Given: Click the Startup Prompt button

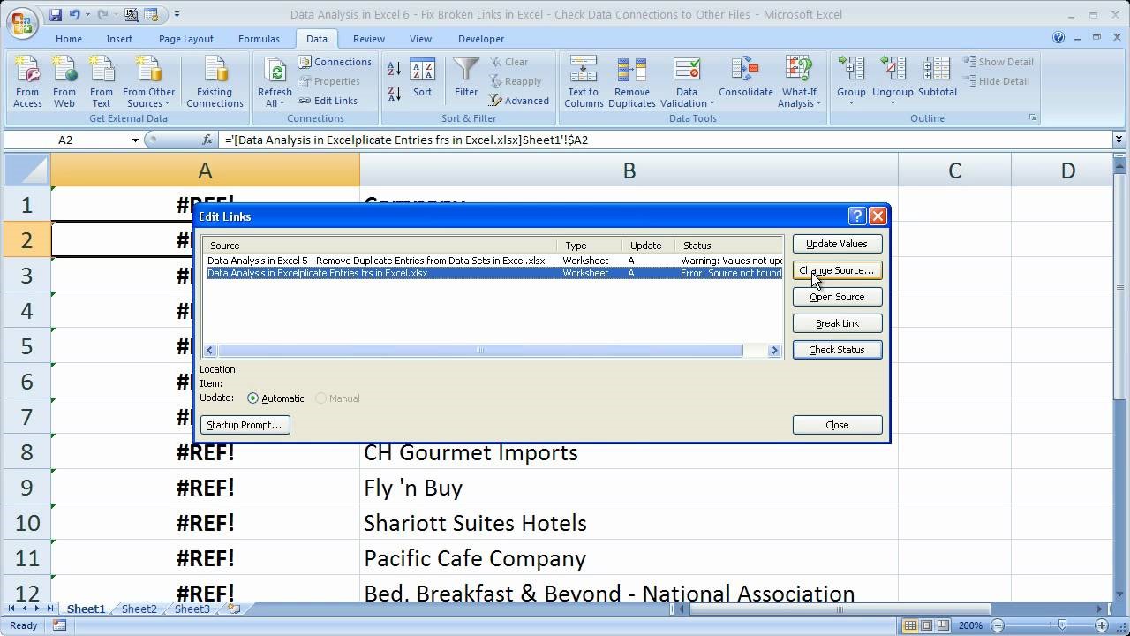Looking at the screenshot, I should coord(244,425).
